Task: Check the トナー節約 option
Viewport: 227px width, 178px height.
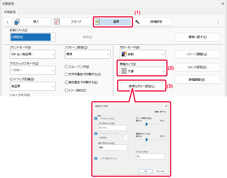Action: click(x=67, y=90)
